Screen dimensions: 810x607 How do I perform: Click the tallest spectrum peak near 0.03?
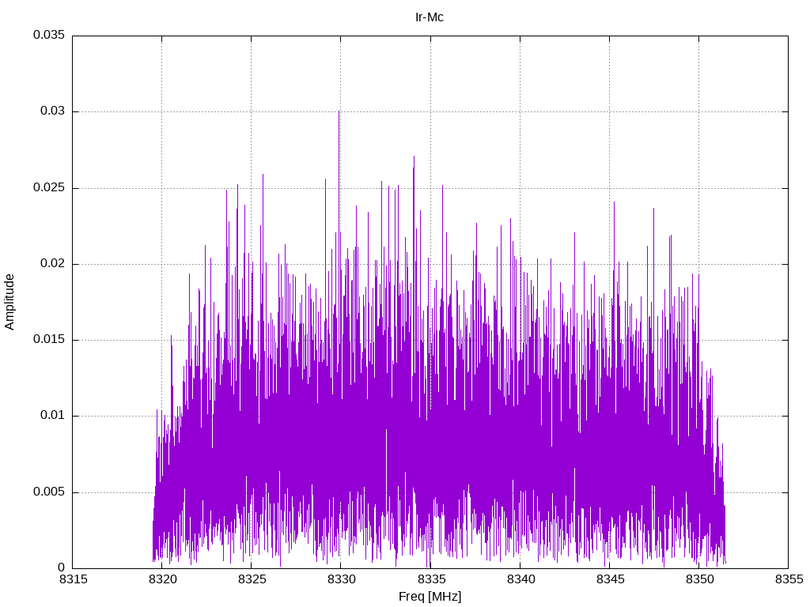pyautogui.click(x=339, y=112)
